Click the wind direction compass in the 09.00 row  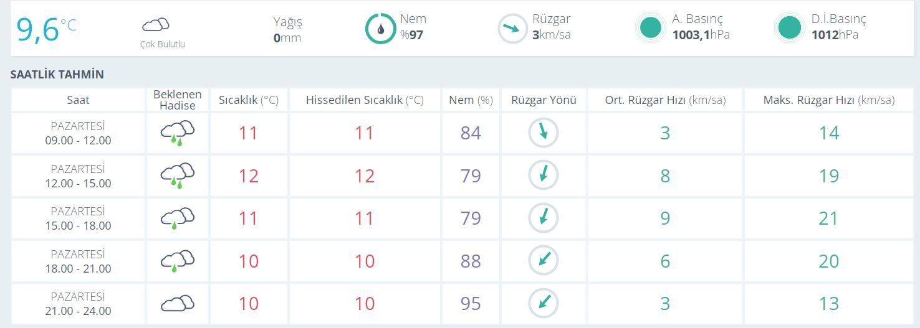[x=544, y=133]
